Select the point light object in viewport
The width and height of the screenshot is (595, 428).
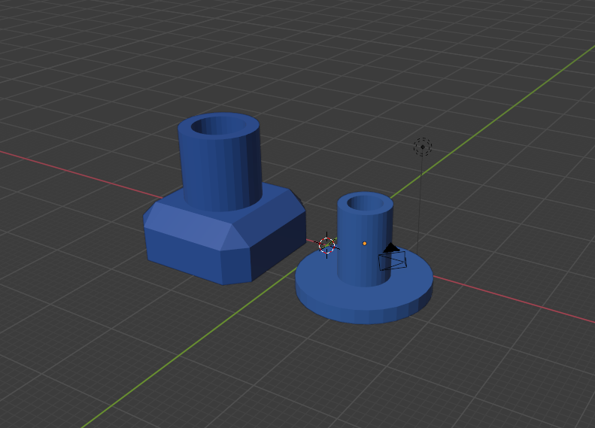423,147
